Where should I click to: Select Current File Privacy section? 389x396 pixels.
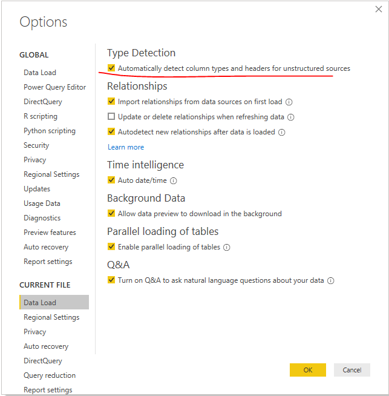point(35,332)
